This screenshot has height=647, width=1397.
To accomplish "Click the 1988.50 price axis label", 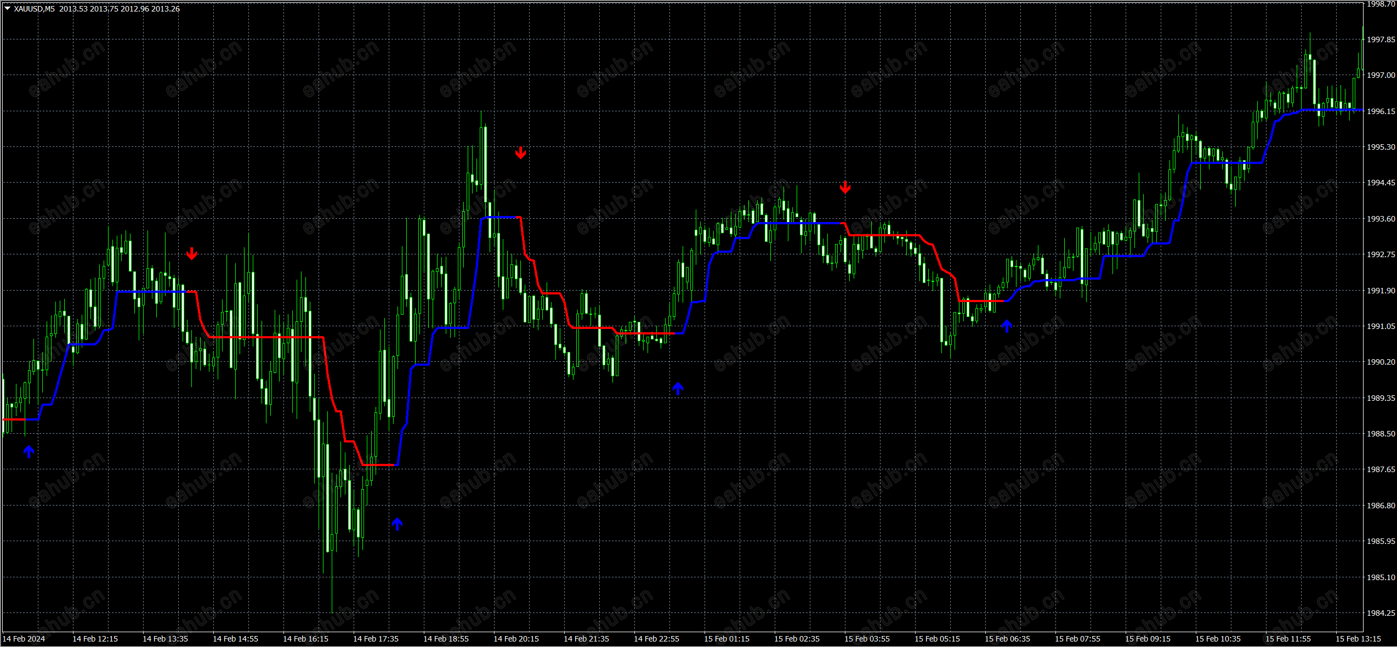I will click(1381, 434).
